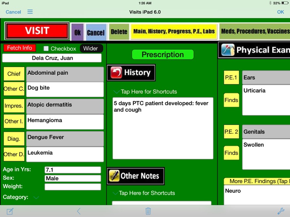Viewport: 290px width, 217px height.
Task: Switch to Meds, Procedures, Vaccines tab
Action: [255, 31]
